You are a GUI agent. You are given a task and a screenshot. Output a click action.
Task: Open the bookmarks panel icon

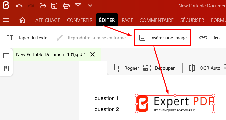pyautogui.click(x=6, y=68)
